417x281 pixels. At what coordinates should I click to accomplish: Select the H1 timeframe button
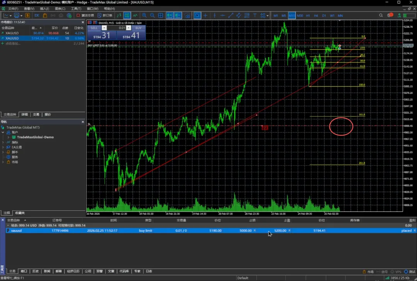(x=308, y=15)
